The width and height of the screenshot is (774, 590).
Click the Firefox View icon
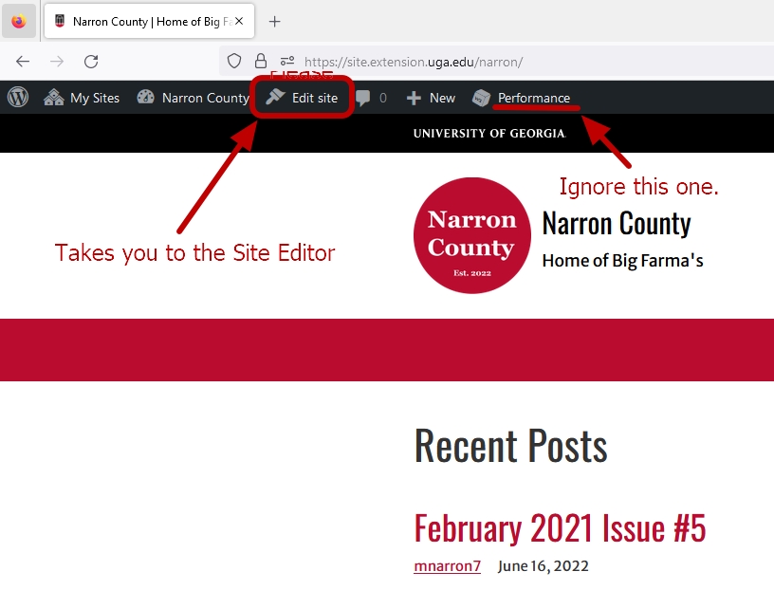tap(19, 21)
